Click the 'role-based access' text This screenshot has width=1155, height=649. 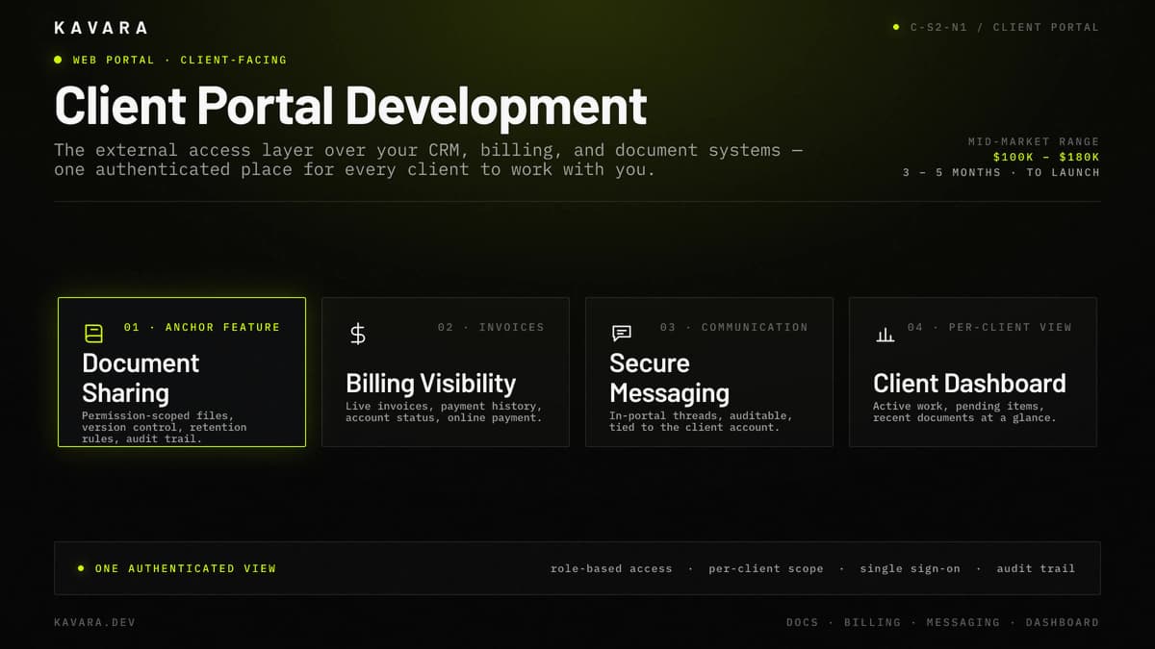[611, 568]
